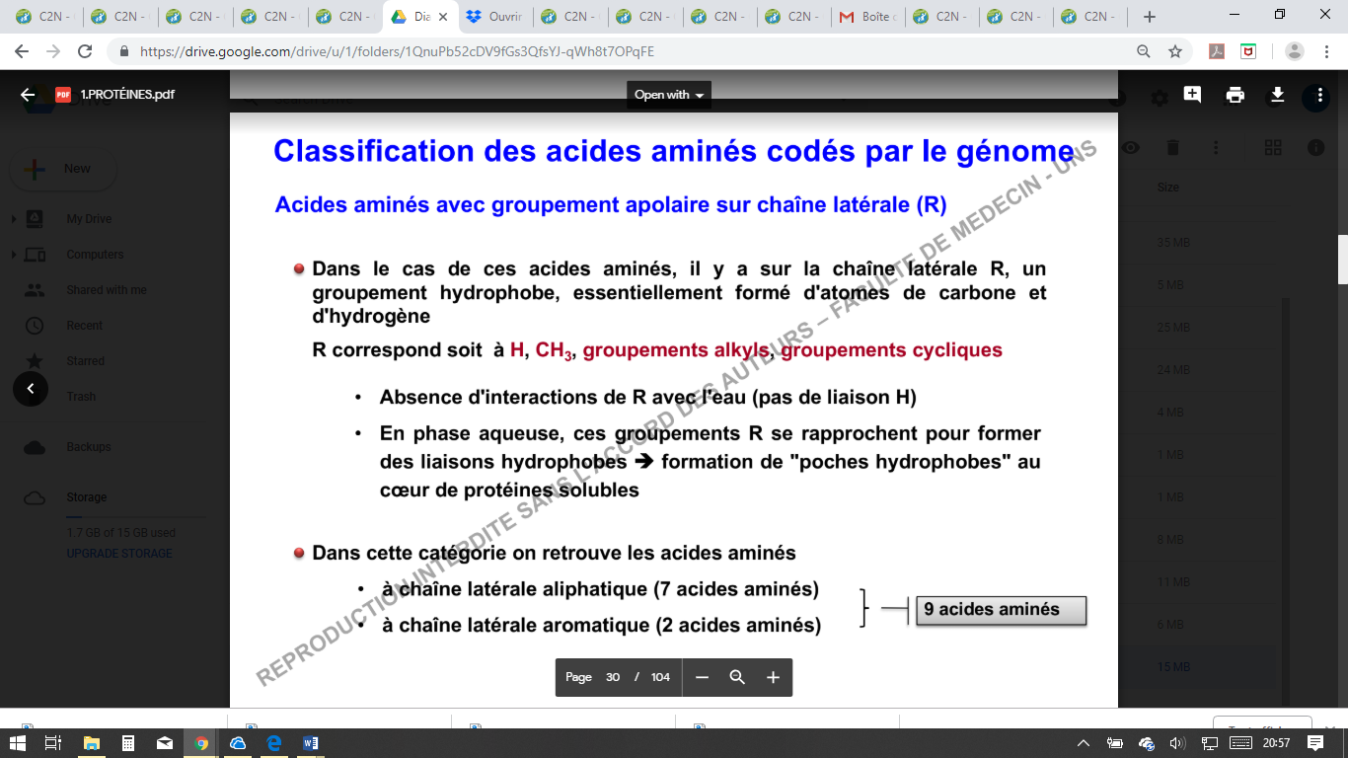Open the Adobe Acrobat extension icon
The height and width of the screenshot is (758, 1348).
pyautogui.click(x=1219, y=51)
